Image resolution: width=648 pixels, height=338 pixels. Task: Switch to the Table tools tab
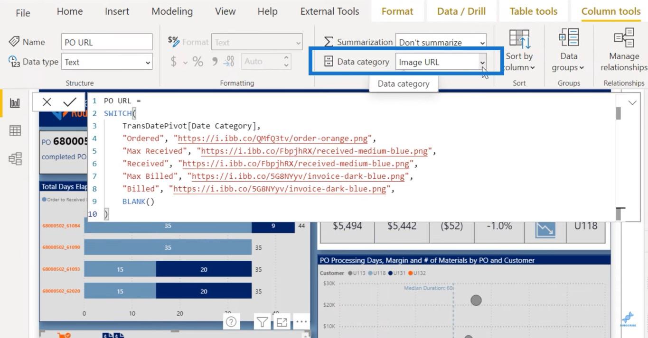[x=533, y=11]
